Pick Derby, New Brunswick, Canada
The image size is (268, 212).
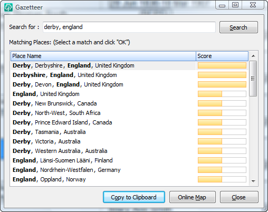(x=129, y=103)
